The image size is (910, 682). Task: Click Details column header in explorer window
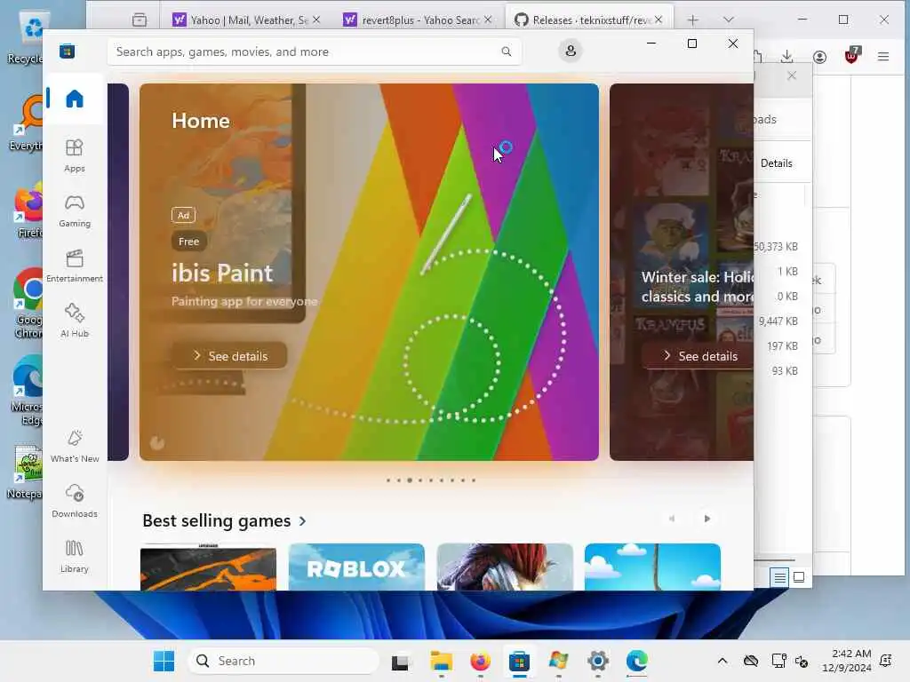(777, 163)
